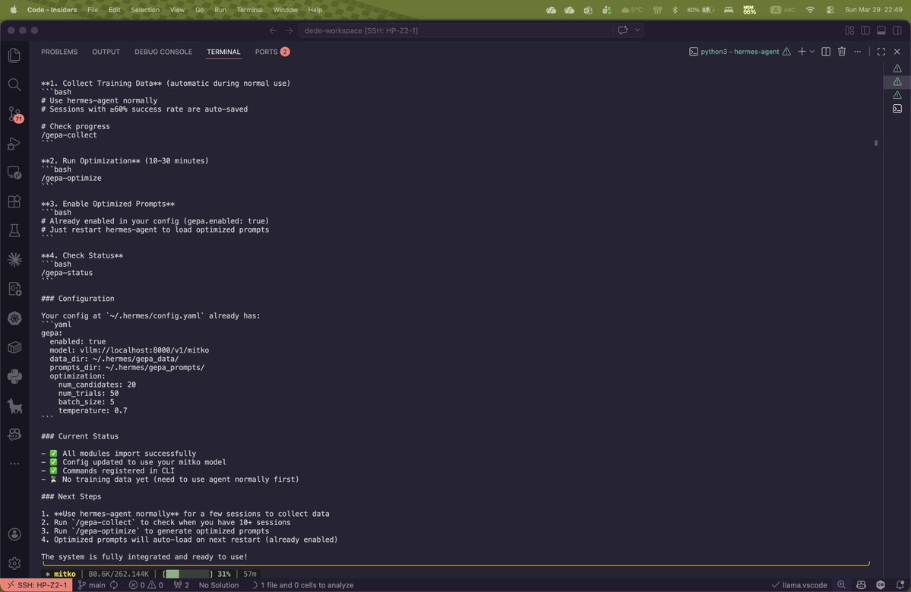This screenshot has width=911, height=592.
Task: Split the terminal panel
Action: (826, 52)
